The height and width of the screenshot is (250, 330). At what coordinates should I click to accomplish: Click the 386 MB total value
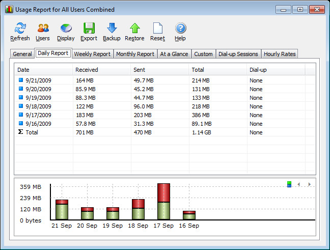click(201, 115)
